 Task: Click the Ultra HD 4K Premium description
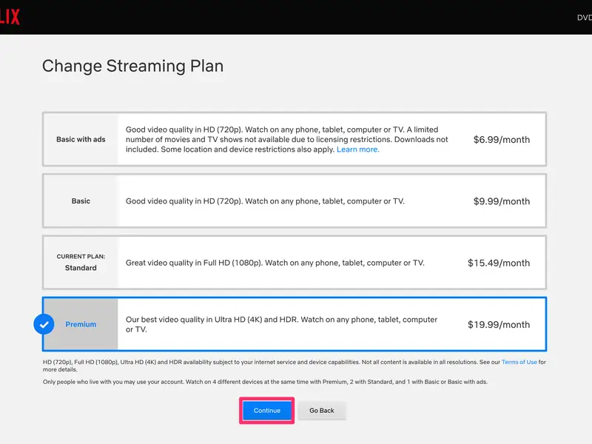281,324
